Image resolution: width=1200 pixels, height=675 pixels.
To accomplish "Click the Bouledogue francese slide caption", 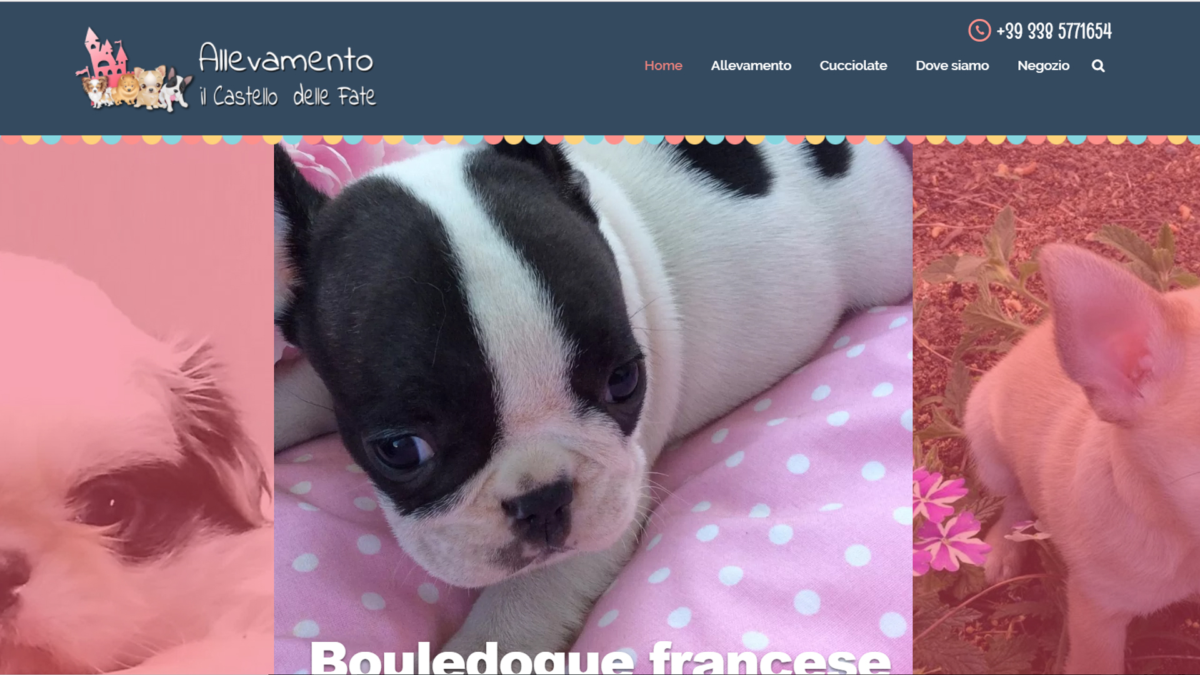I will [x=600, y=657].
